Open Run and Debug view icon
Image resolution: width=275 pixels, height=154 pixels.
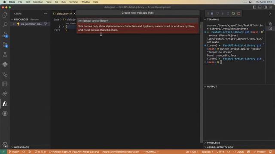tap(5, 35)
